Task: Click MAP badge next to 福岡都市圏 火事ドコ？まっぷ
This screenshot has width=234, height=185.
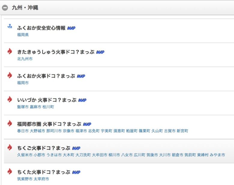Action: [x=87, y=124]
